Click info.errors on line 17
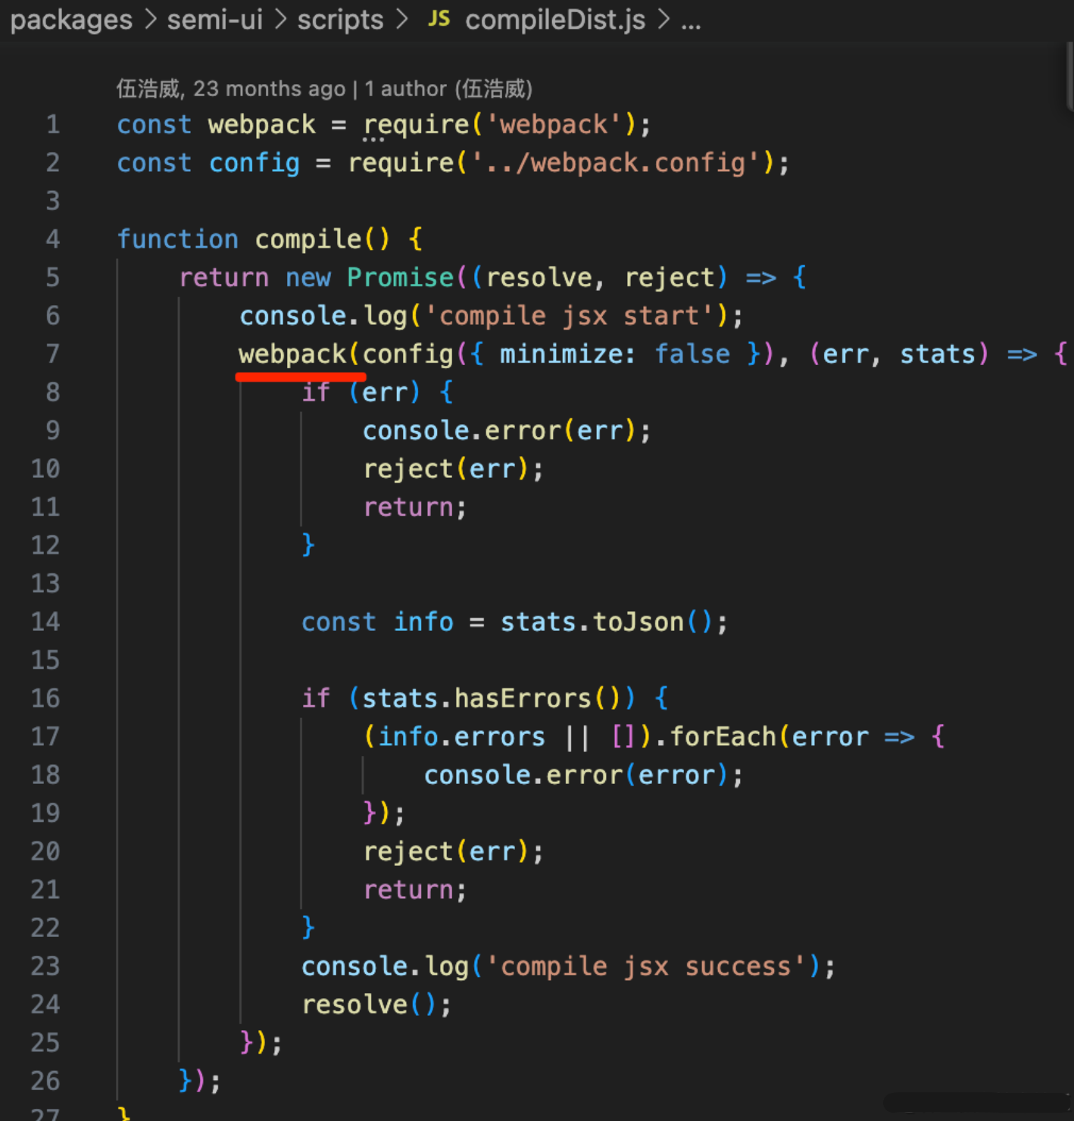Screen dimensions: 1074x1121 461,737
